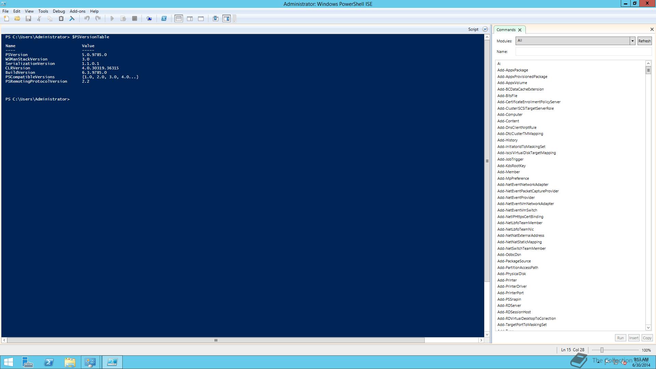This screenshot has height=369, width=656.
Task: Select Add-BitsFile in command list
Action: (x=507, y=96)
